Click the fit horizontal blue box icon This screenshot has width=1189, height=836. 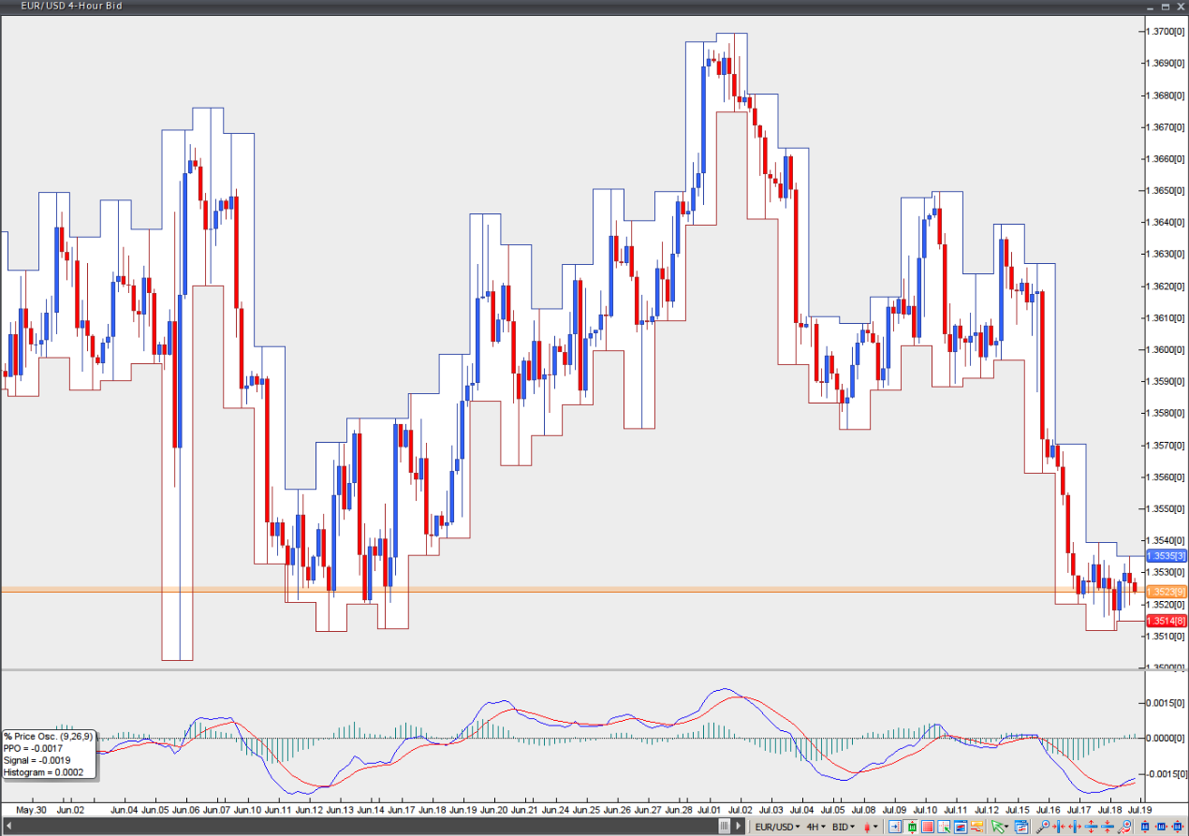pos(1161,827)
